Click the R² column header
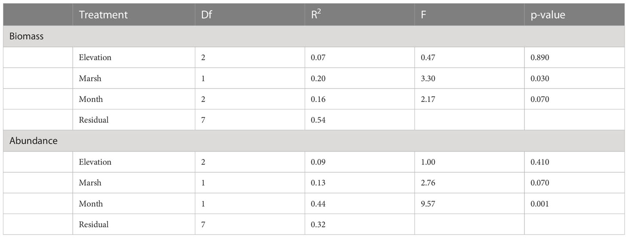 click(x=317, y=15)
